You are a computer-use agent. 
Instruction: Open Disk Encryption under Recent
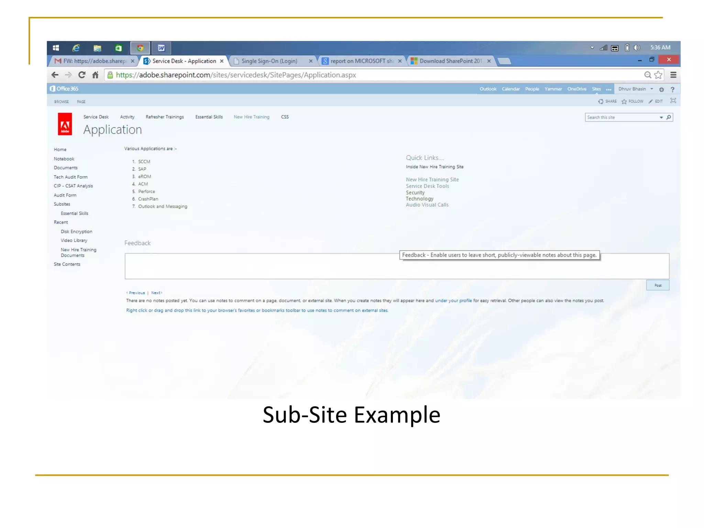click(76, 232)
